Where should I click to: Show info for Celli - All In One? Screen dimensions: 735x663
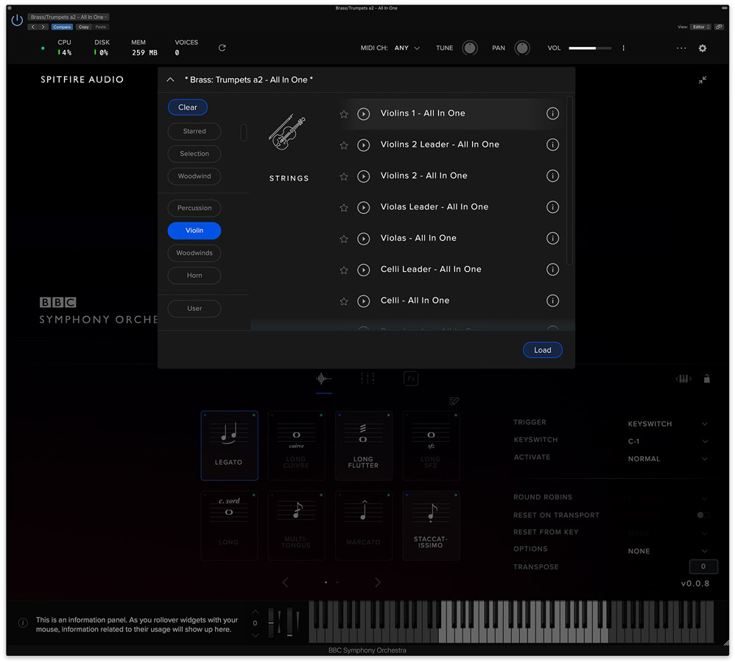point(552,301)
